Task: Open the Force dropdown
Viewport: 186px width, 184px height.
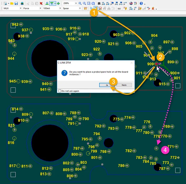Action: [40, 8]
